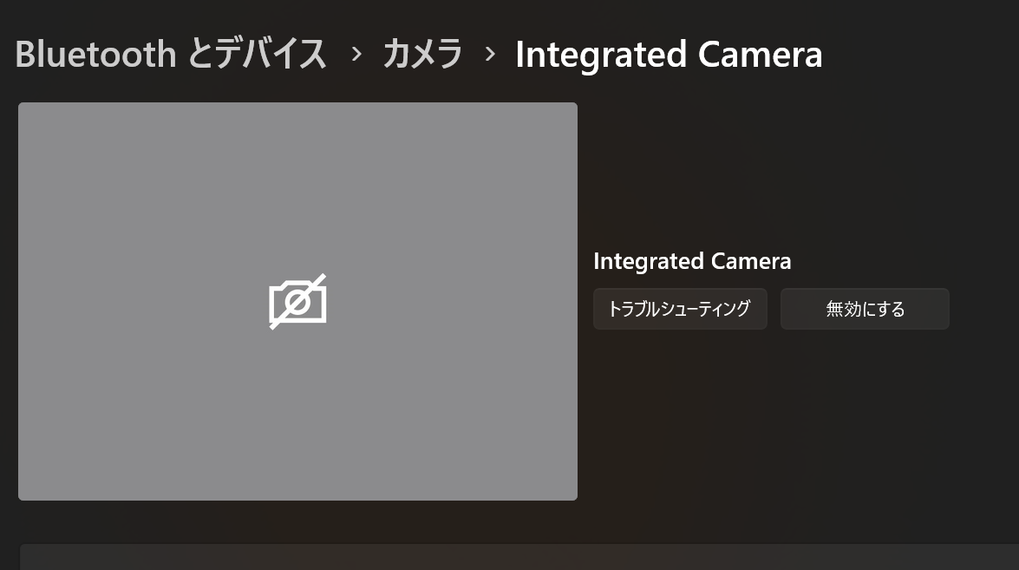The width and height of the screenshot is (1019, 570).
Task: Click the chevron after Bluetooth とデバイス
Action: click(x=356, y=54)
